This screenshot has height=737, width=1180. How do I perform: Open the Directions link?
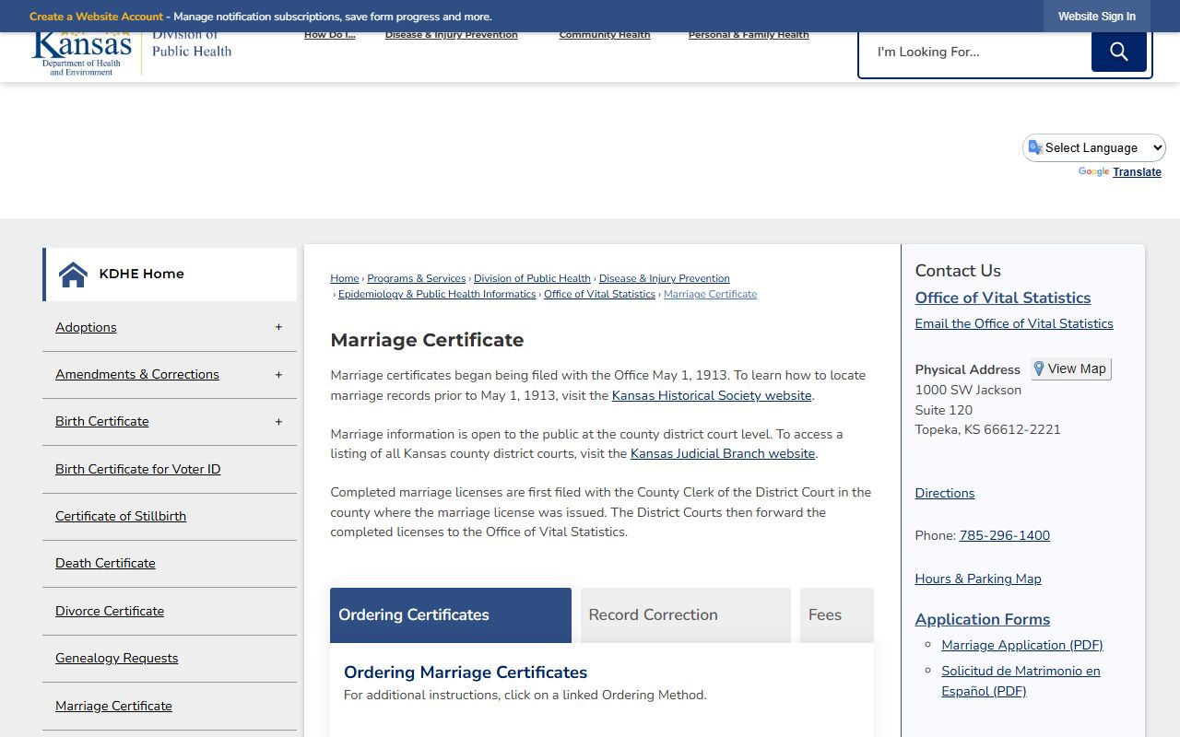pyautogui.click(x=945, y=493)
